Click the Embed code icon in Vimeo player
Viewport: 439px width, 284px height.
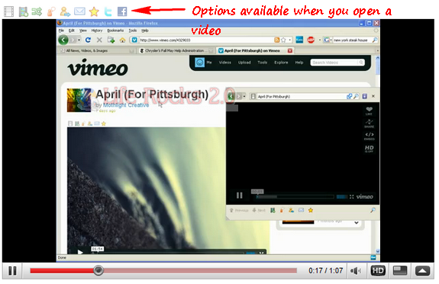coord(369,136)
